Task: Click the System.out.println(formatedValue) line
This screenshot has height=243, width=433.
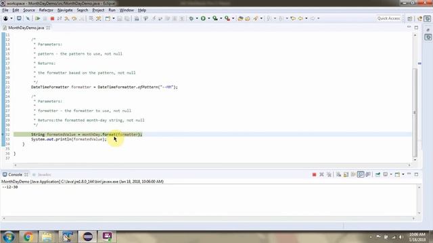Action: point(69,140)
